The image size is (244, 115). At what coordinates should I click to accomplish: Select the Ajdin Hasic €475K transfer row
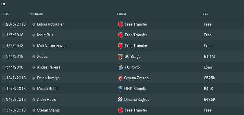123,99
